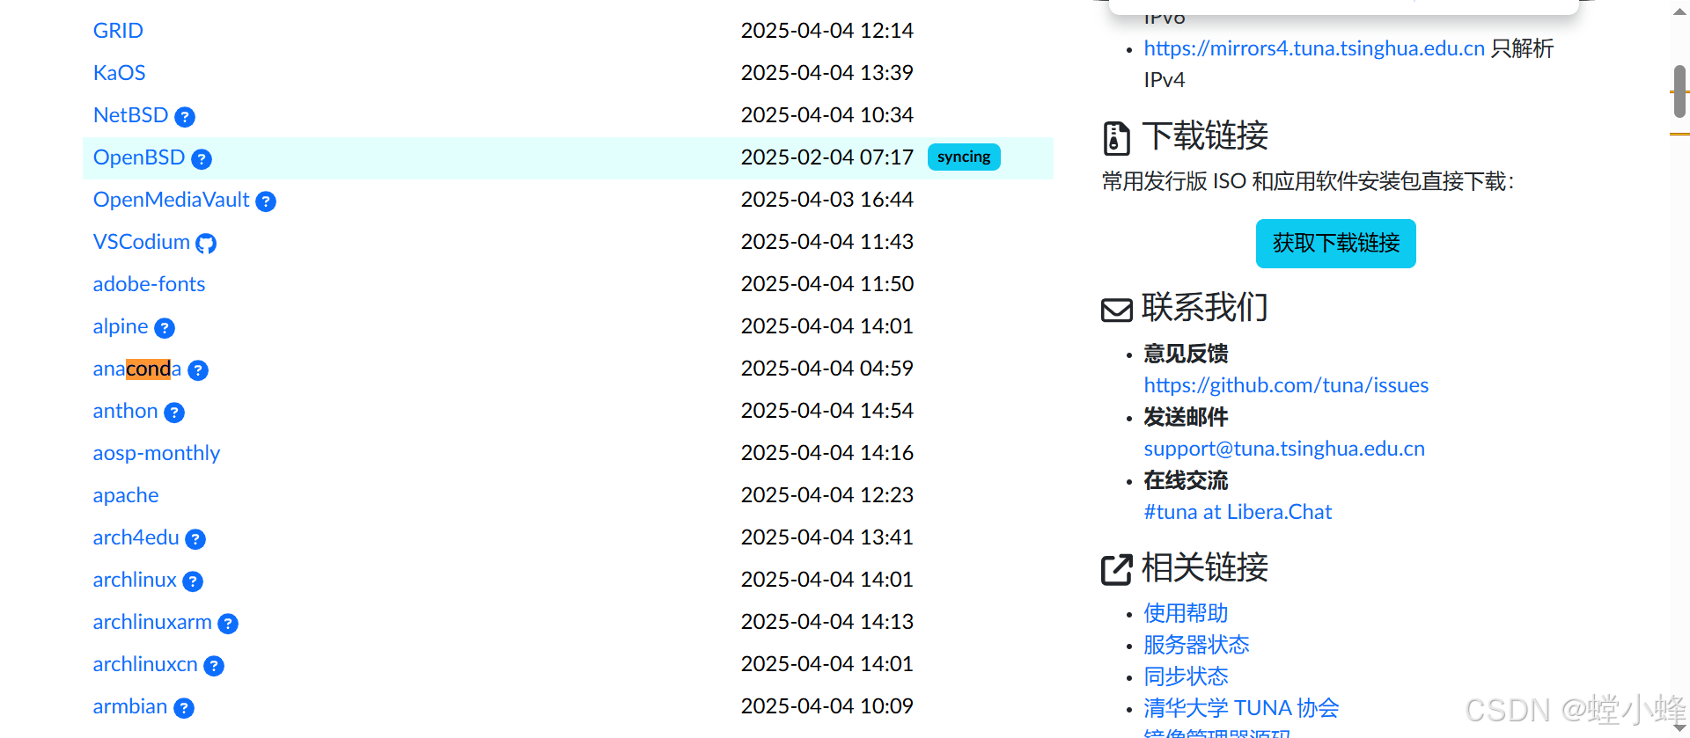
Task: Open the archlinuxarm help question-mark icon
Action: (x=228, y=623)
